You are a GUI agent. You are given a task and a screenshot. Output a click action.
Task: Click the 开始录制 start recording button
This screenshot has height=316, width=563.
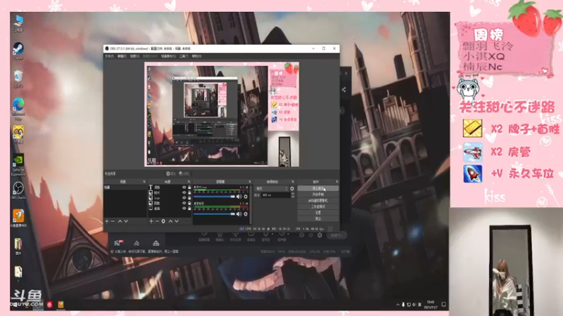click(318, 195)
